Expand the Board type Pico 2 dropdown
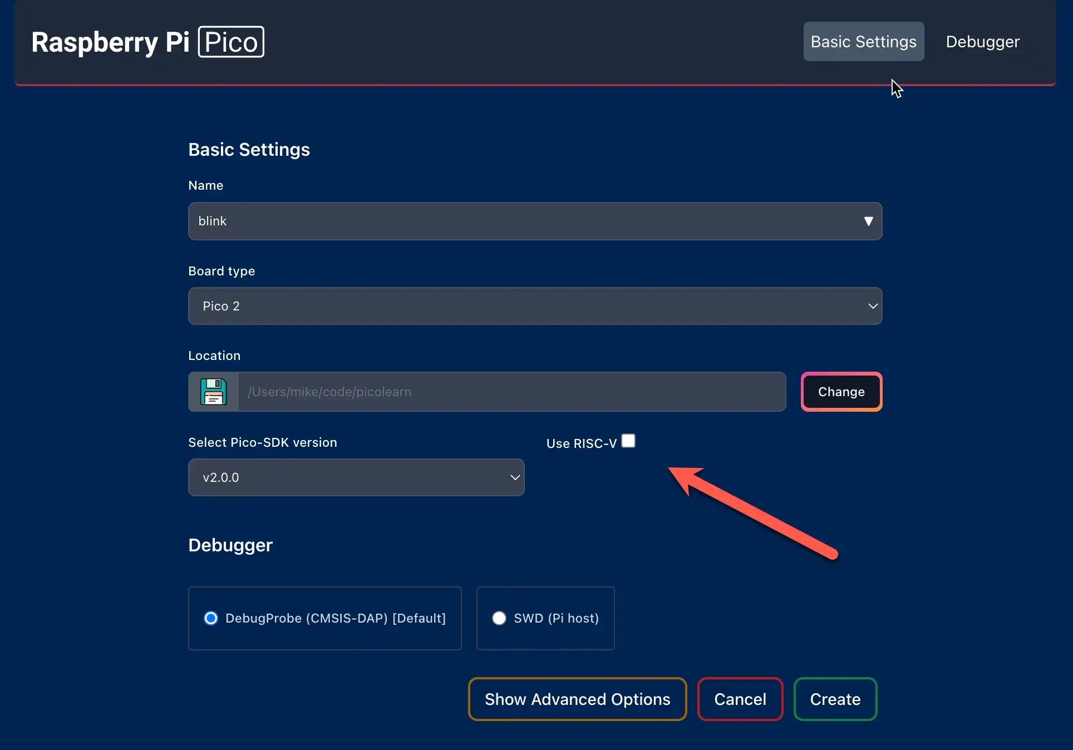 [x=534, y=306]
